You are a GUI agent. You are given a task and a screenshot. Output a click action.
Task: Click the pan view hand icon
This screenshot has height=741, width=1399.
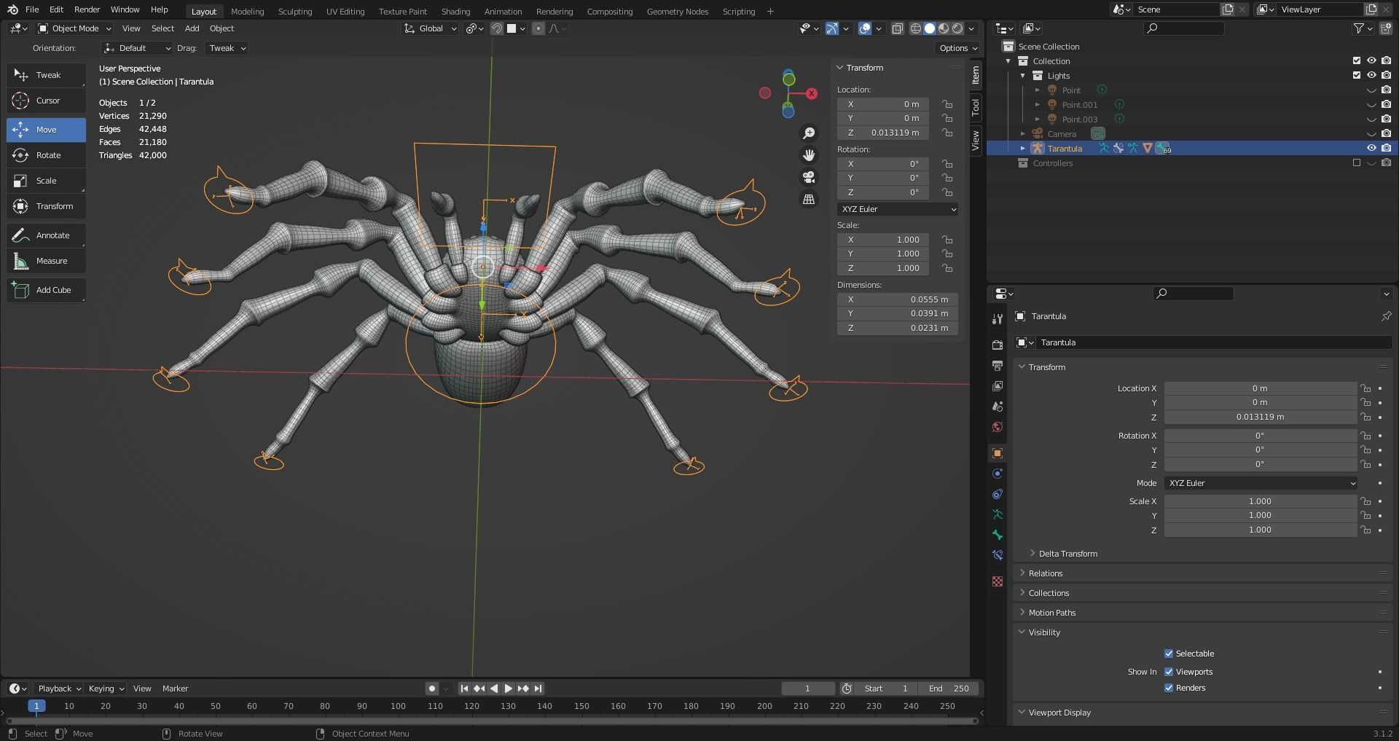(x=809, y=155)
